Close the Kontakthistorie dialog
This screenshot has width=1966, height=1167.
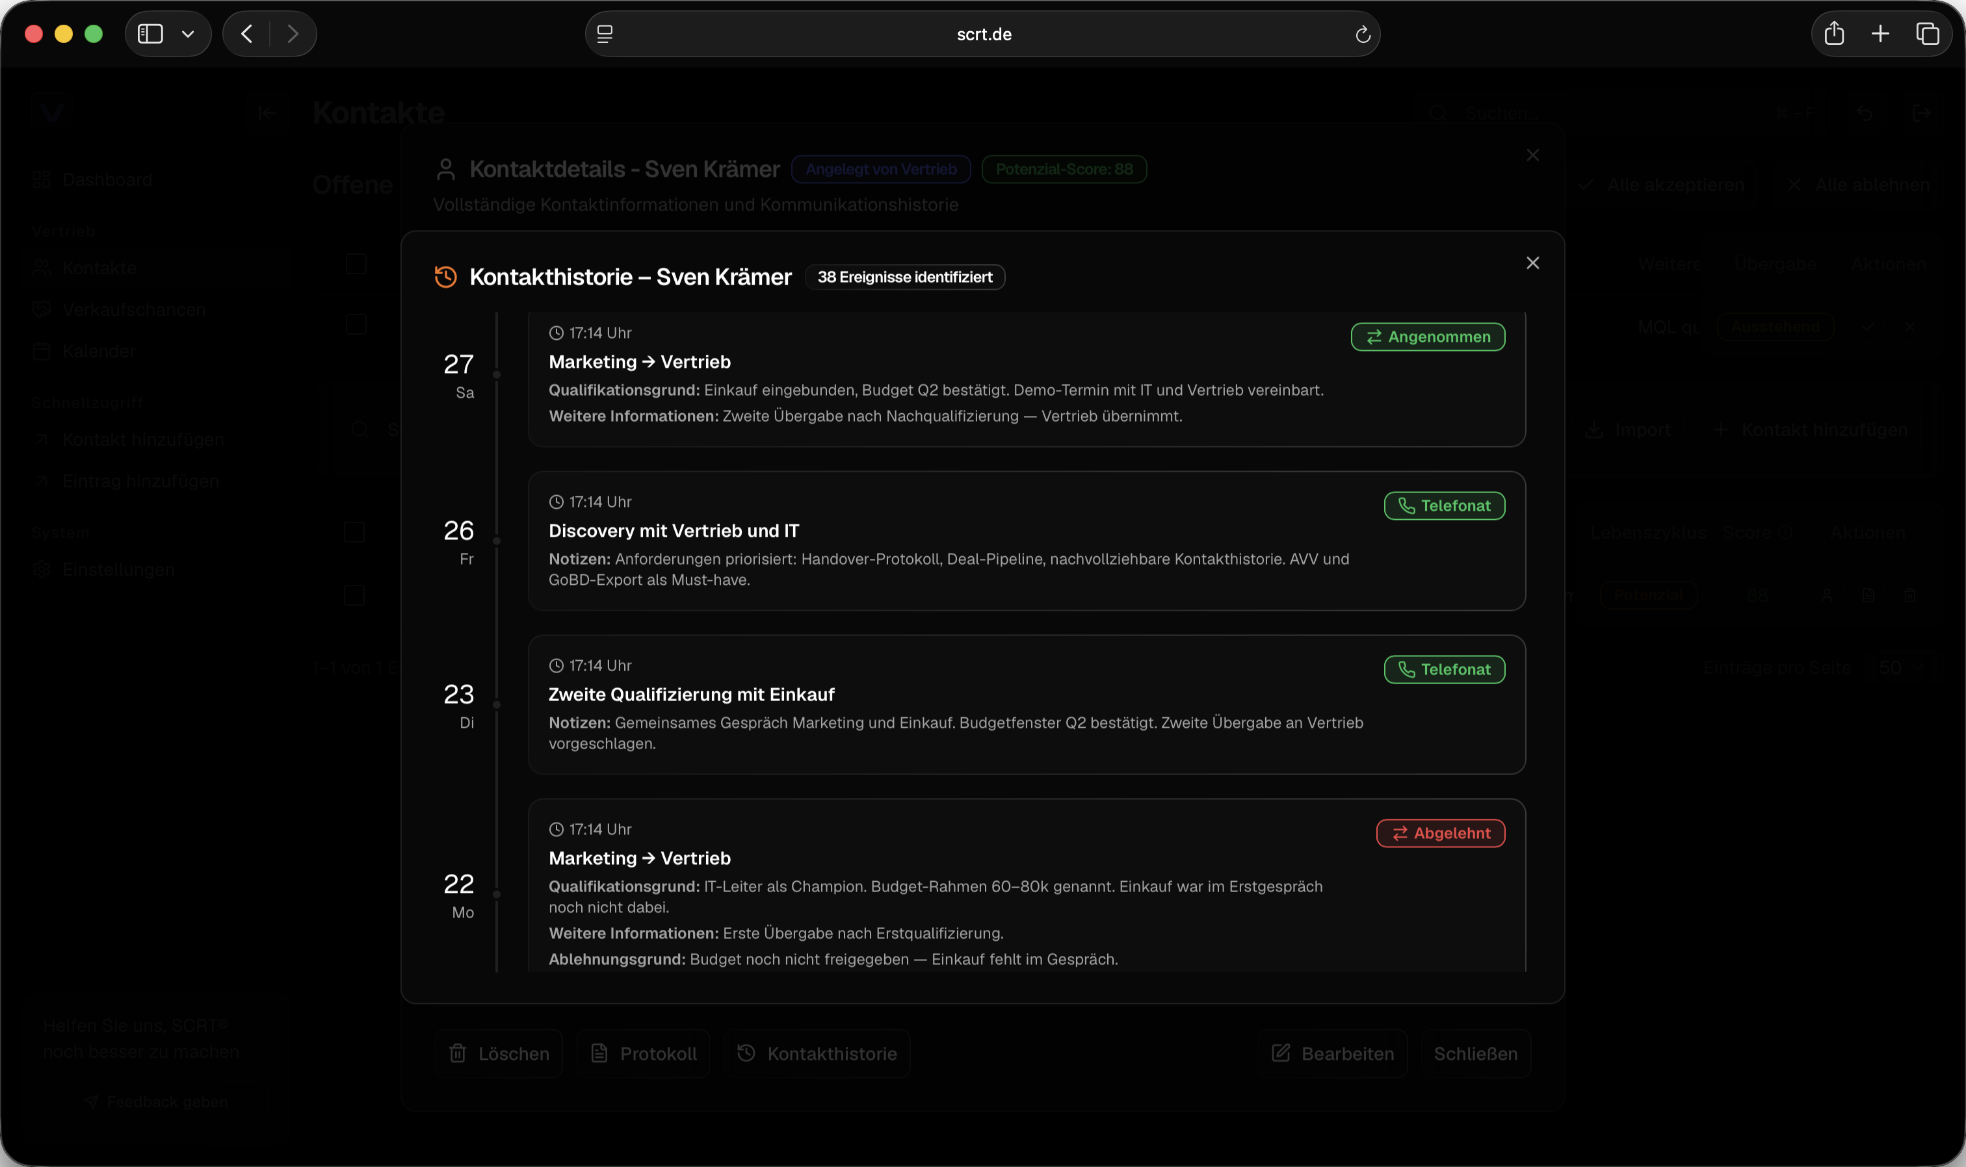[x=1532, y=263]
